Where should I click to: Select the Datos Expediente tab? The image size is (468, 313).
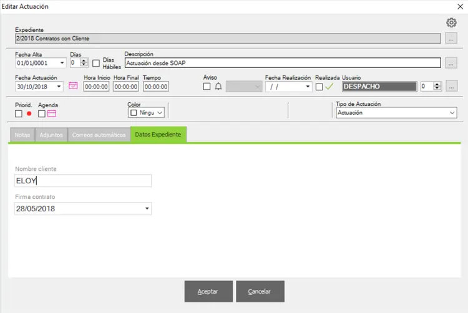click(x=158, y=135)
